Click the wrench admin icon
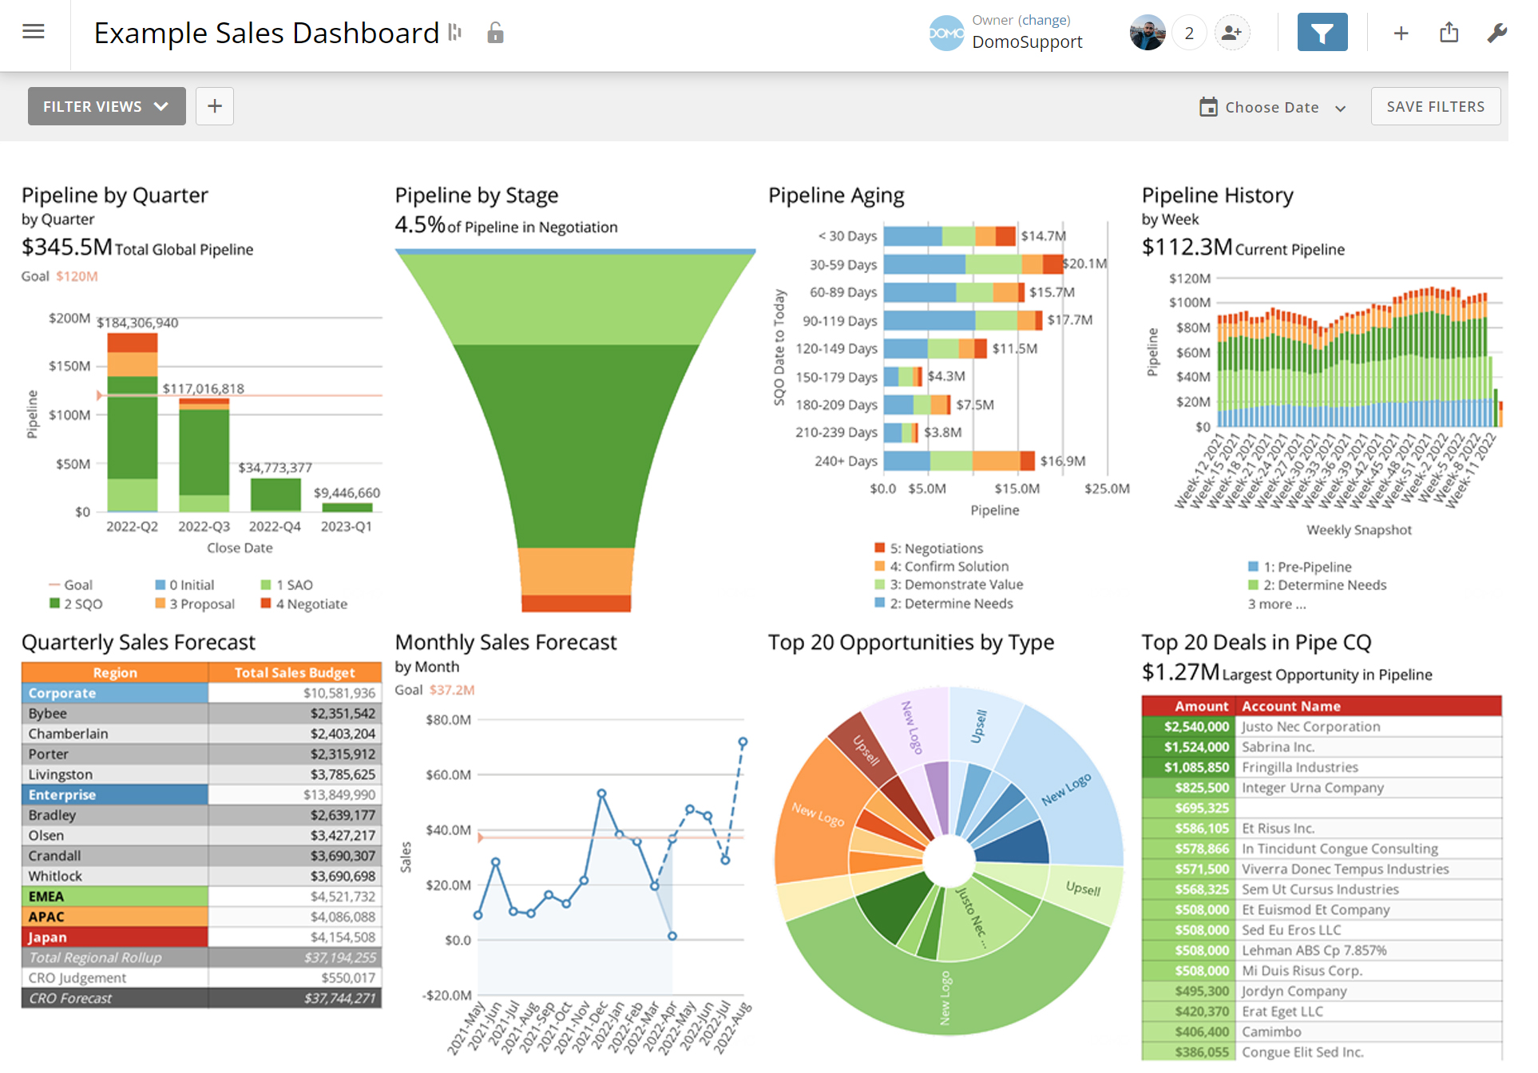Image resolution: width=1538 pixels, height=1073 pixels. [1498, 33]
